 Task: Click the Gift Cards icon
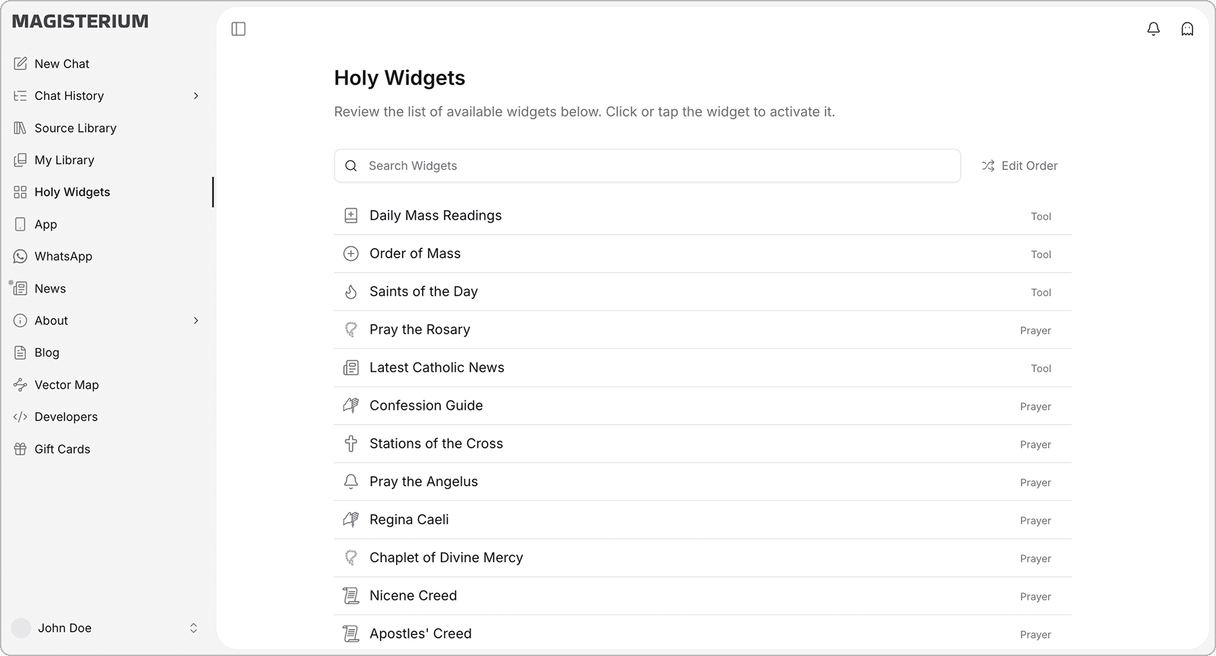point(20,449)
